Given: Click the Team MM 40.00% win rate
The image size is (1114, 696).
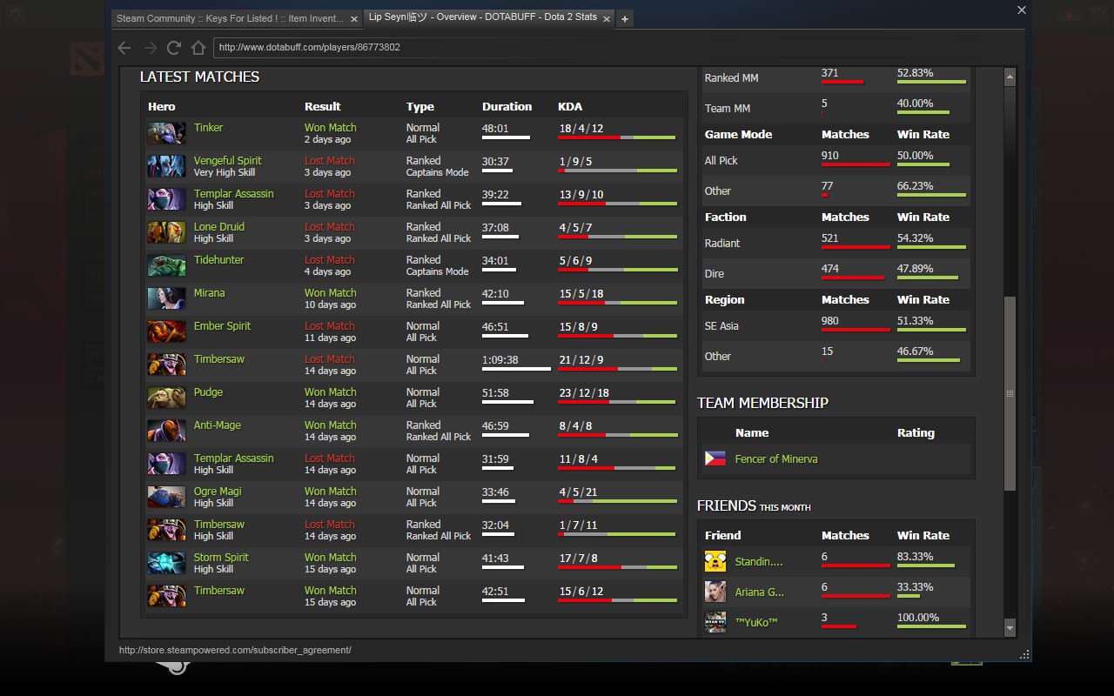Looking at the screenshot, I should (x=915, y=104).
